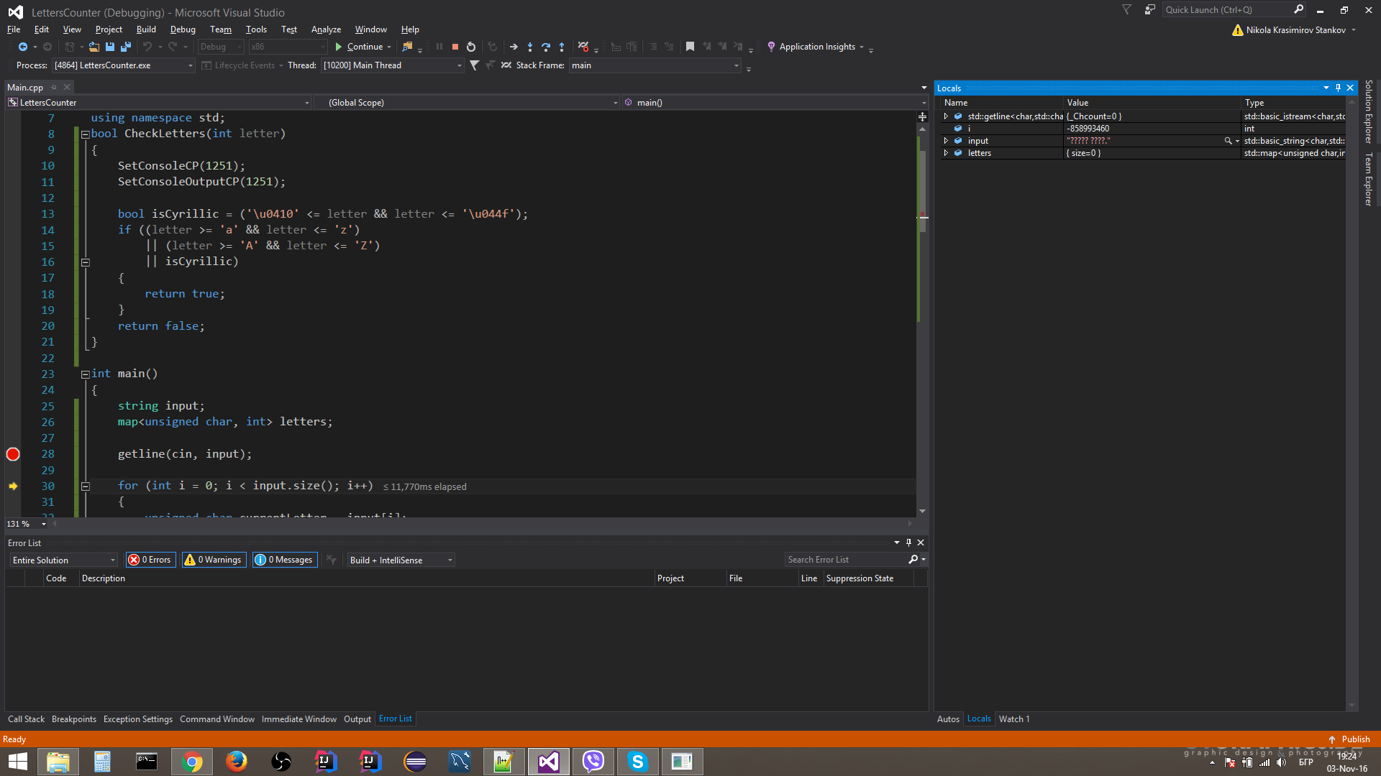Open Skype from the taskbar
This screenshot has width=1381, height=776.
(x=637, y=762)
